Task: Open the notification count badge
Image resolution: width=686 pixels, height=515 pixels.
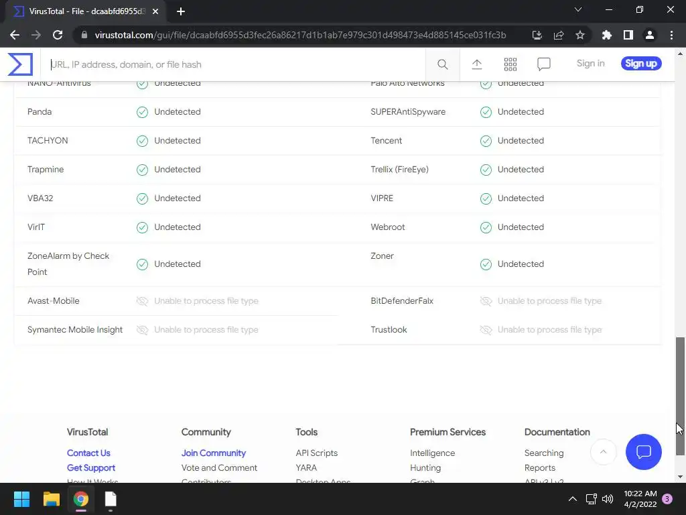Action: click(x=667, y=499)
